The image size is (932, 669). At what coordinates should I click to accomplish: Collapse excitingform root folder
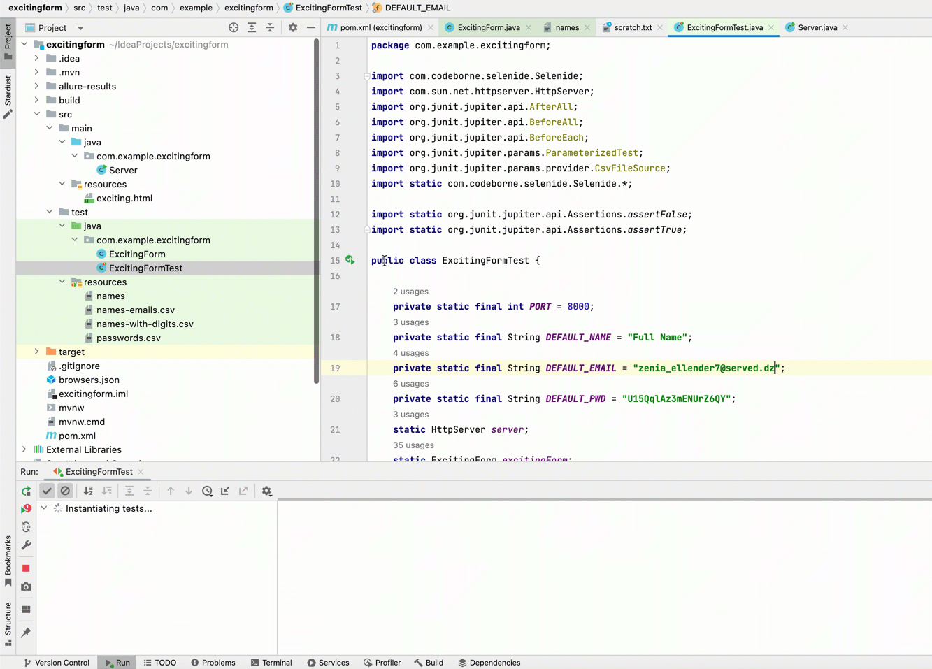click(x=24, y=44)
